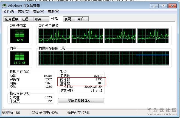Screen dimensions: 180x118
Task: Open 资源监视器(R)... button
Action: pyautogui.click(x=81, y=101)
